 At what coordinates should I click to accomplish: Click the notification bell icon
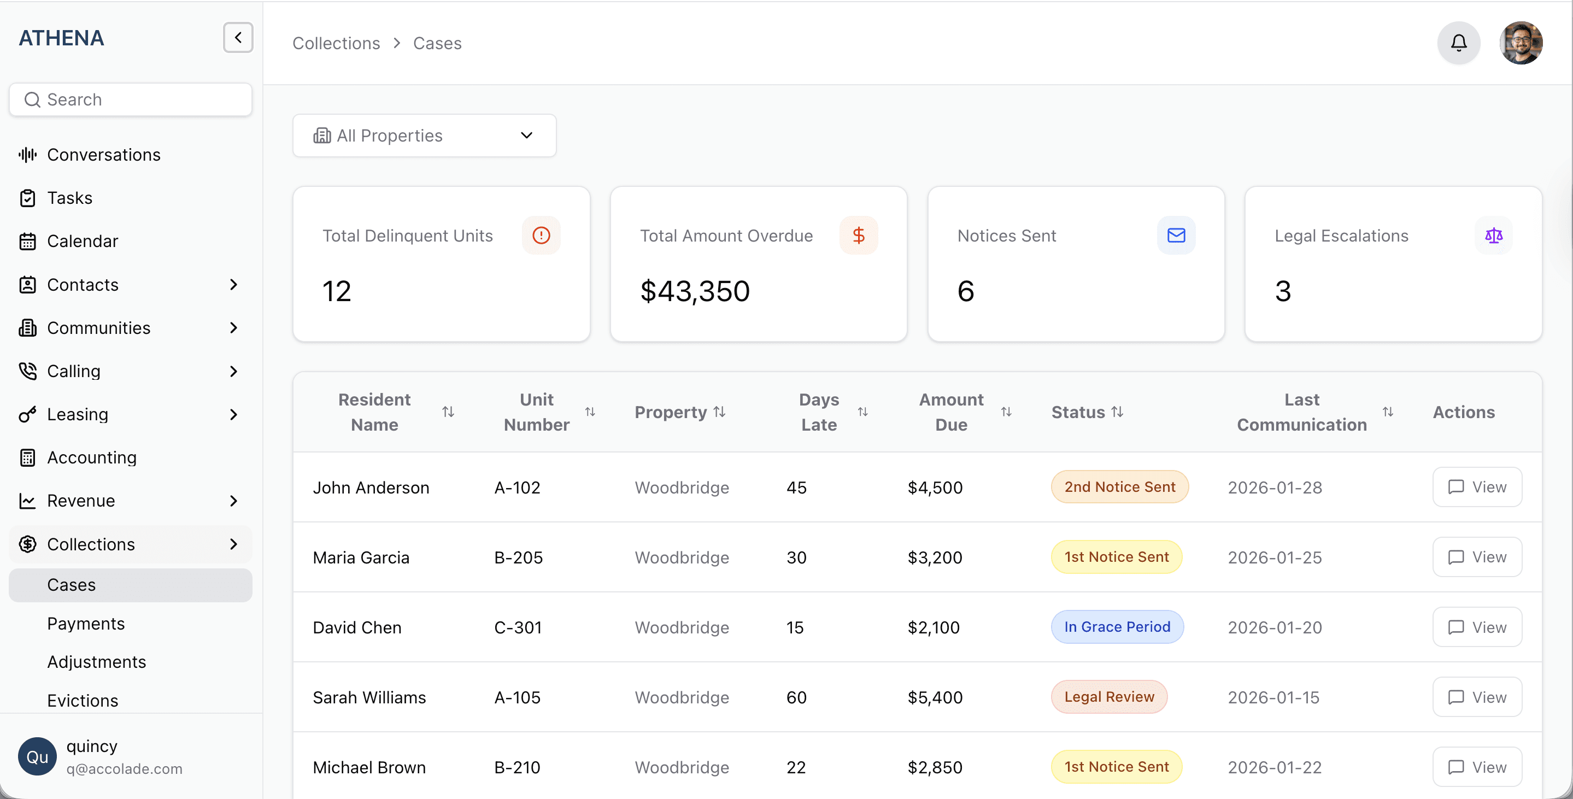click(x=1458, y=43)
